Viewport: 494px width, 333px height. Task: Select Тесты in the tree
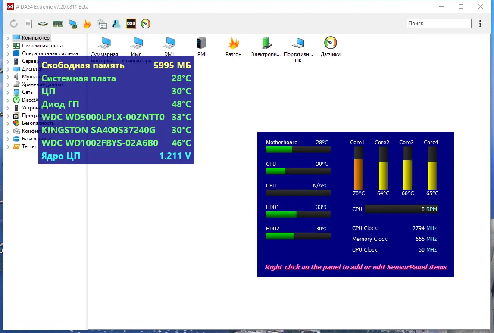(x=29, y=146)
